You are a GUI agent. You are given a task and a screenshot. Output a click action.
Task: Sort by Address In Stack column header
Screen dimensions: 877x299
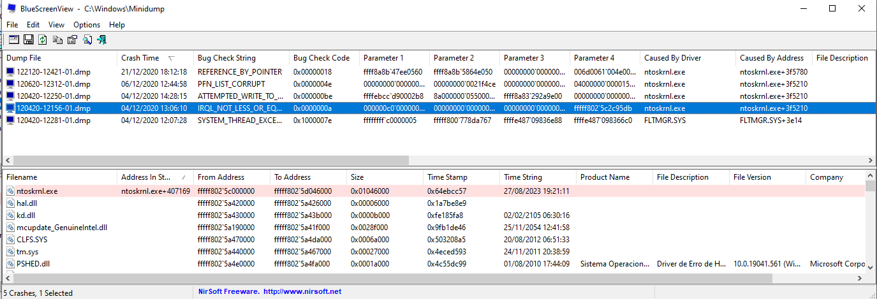156,177
